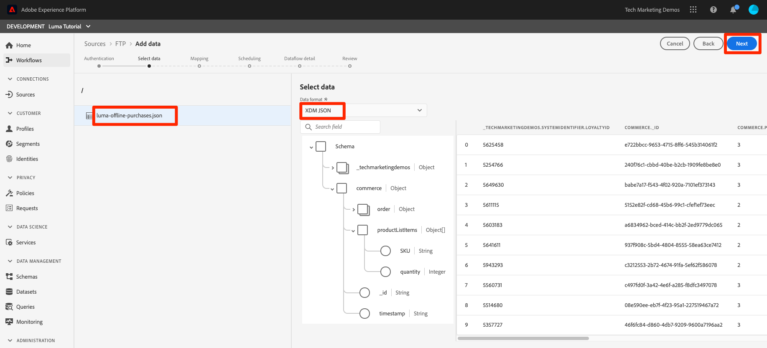
Task: Collapse the ADMINISTRATION sidebar section
Action: click(x=10, y=340)
